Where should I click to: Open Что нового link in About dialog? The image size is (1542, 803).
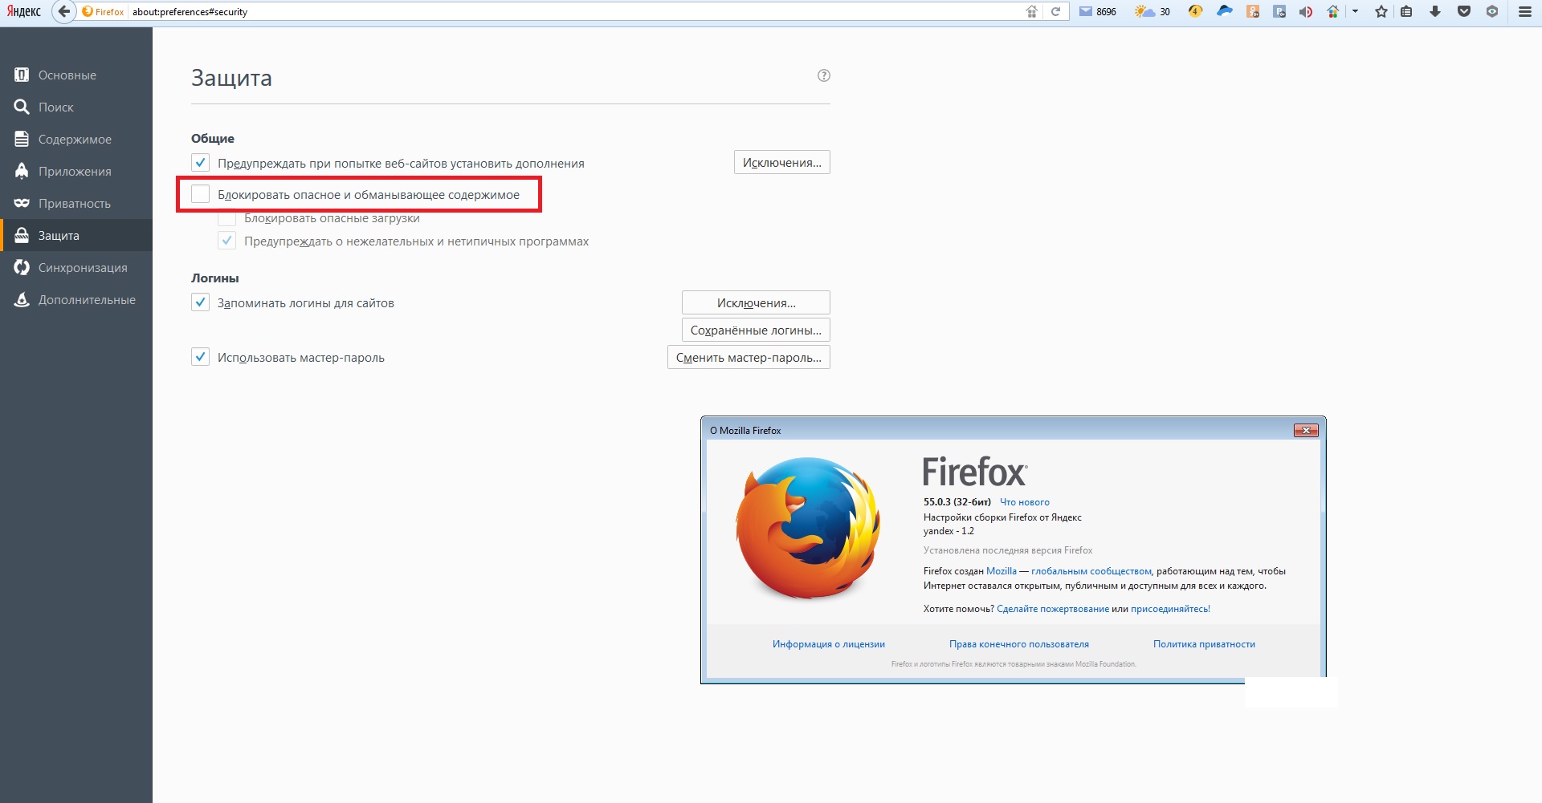(x=1024, y=502)
